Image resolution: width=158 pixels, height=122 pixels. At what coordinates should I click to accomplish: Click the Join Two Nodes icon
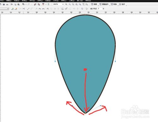[x=20, y=9]
